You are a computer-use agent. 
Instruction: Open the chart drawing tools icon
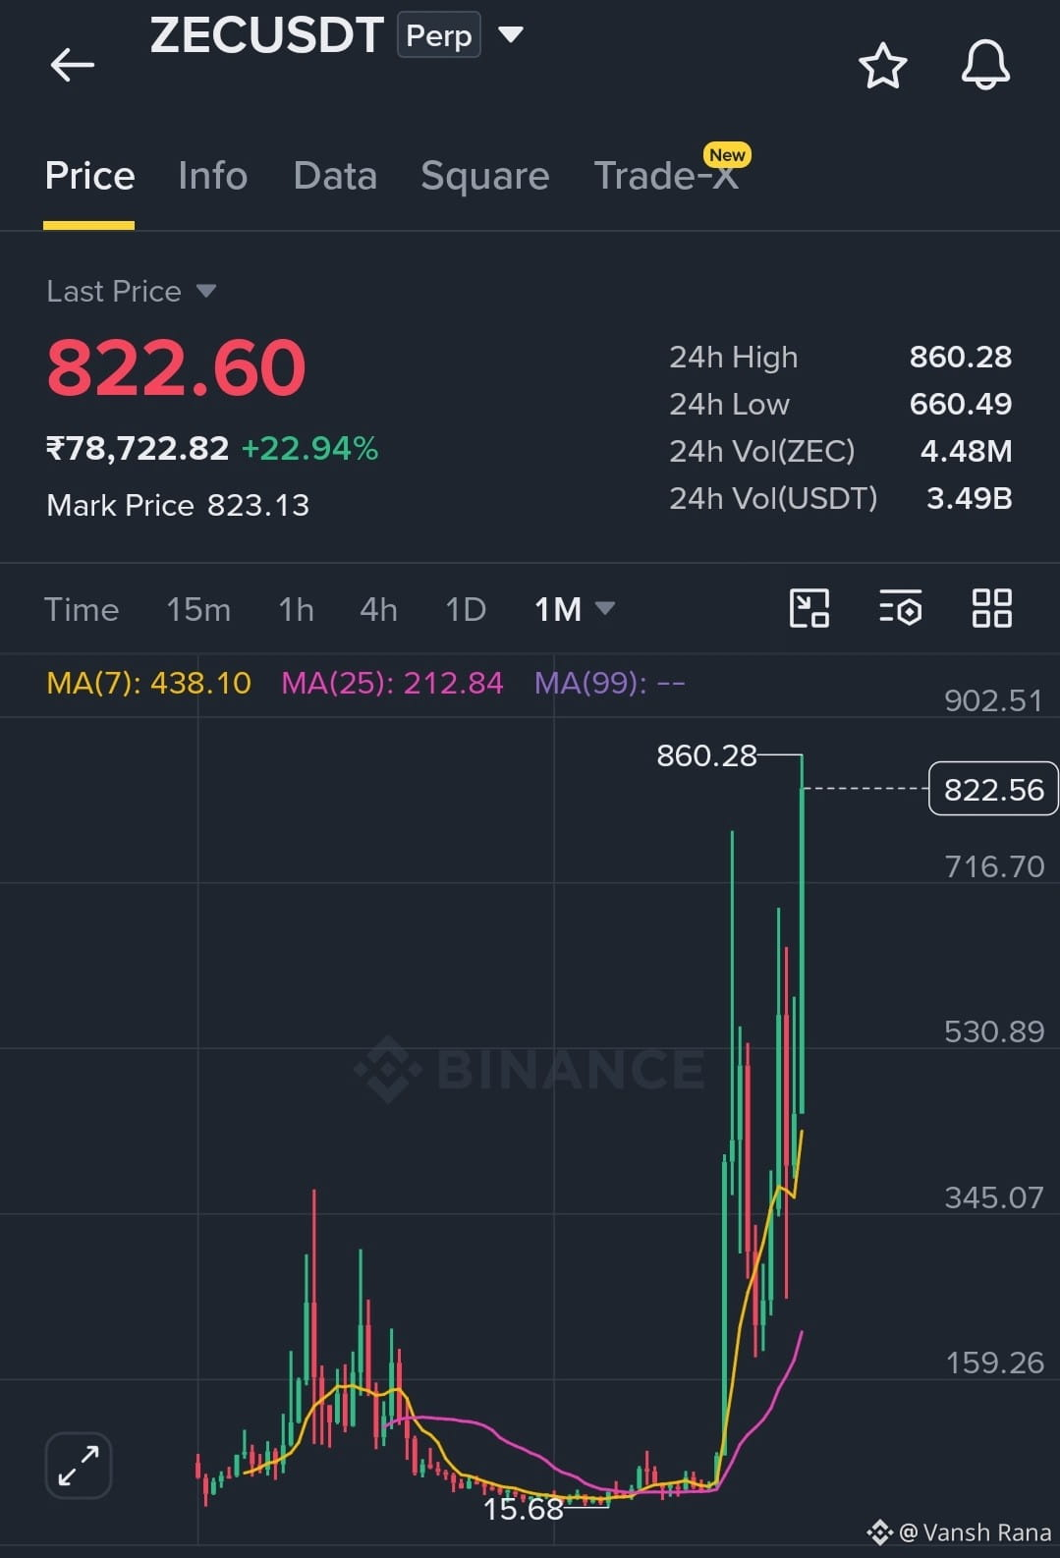coord(809,608)
